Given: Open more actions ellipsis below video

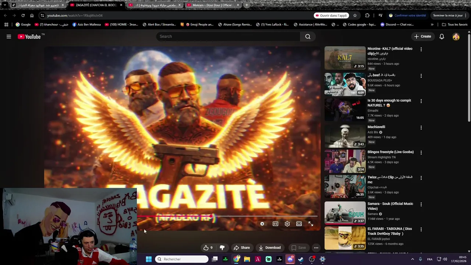Looking at the screenshot, I should [x=316, y=248].
